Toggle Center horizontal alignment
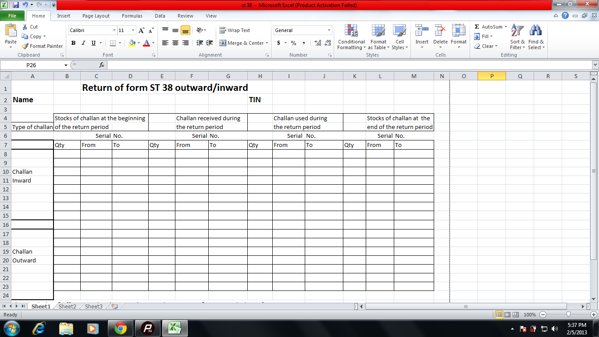Viewport: 599px width, 337px height. tap(175, 43)
